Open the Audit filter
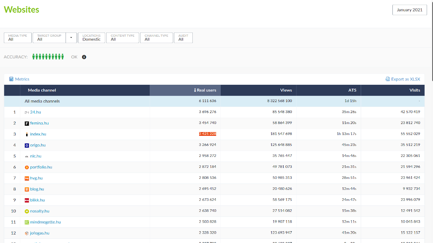433x243 pixels. (x=183, y=38)
